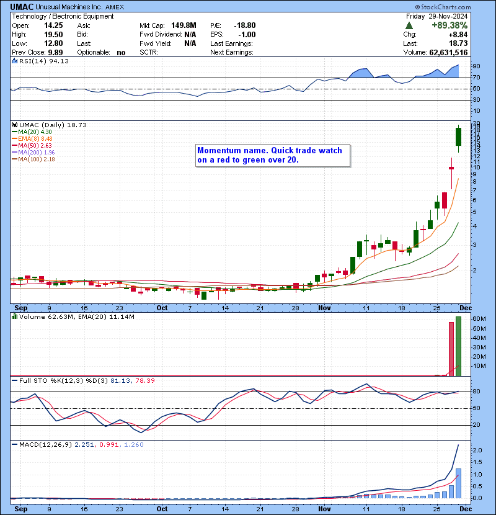Click the AMEX exchange label
Viewport: 496px width, 515px height.
pyautogui.click(x=115, y=7)
